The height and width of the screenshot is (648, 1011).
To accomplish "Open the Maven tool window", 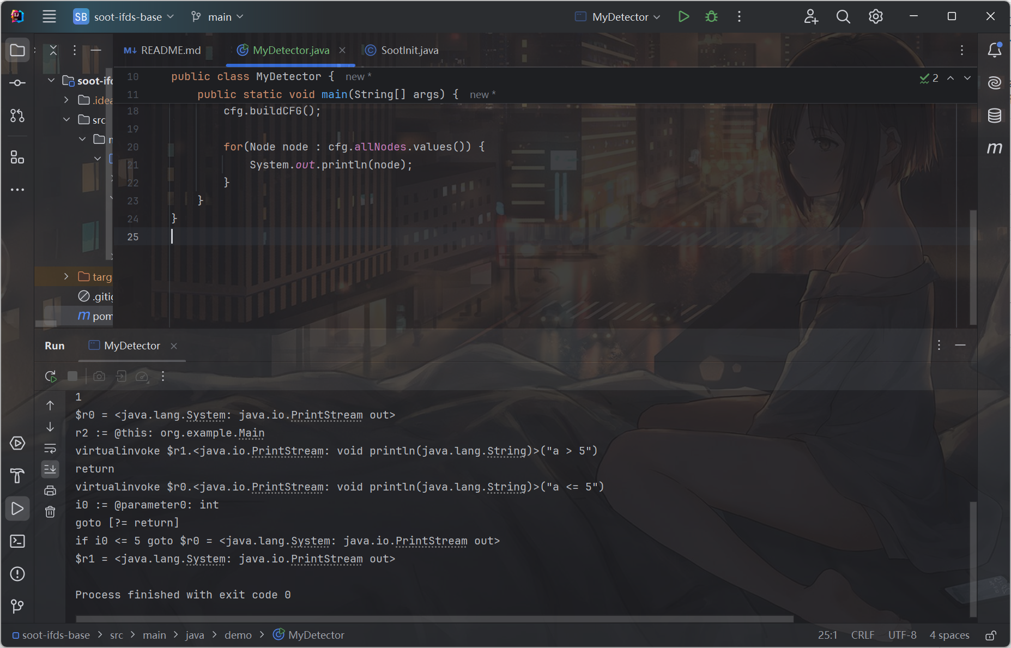I will pos(994,148).
